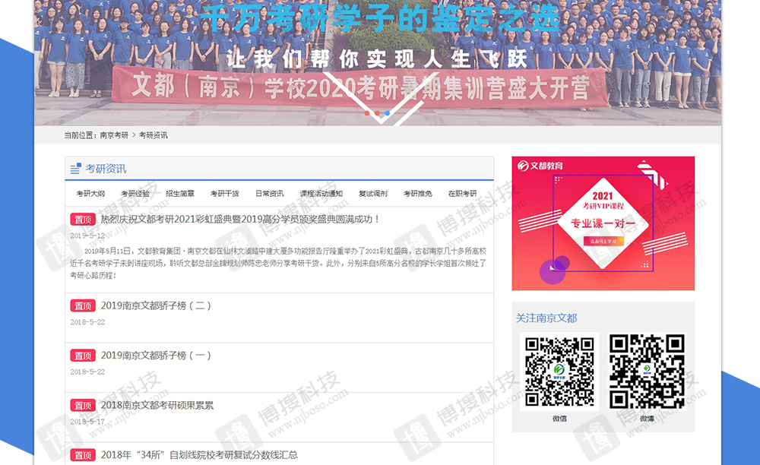Click the 文都教育 logo in the ad
The height and width of the screenshot is (465, 760).
tap(540, 166)
